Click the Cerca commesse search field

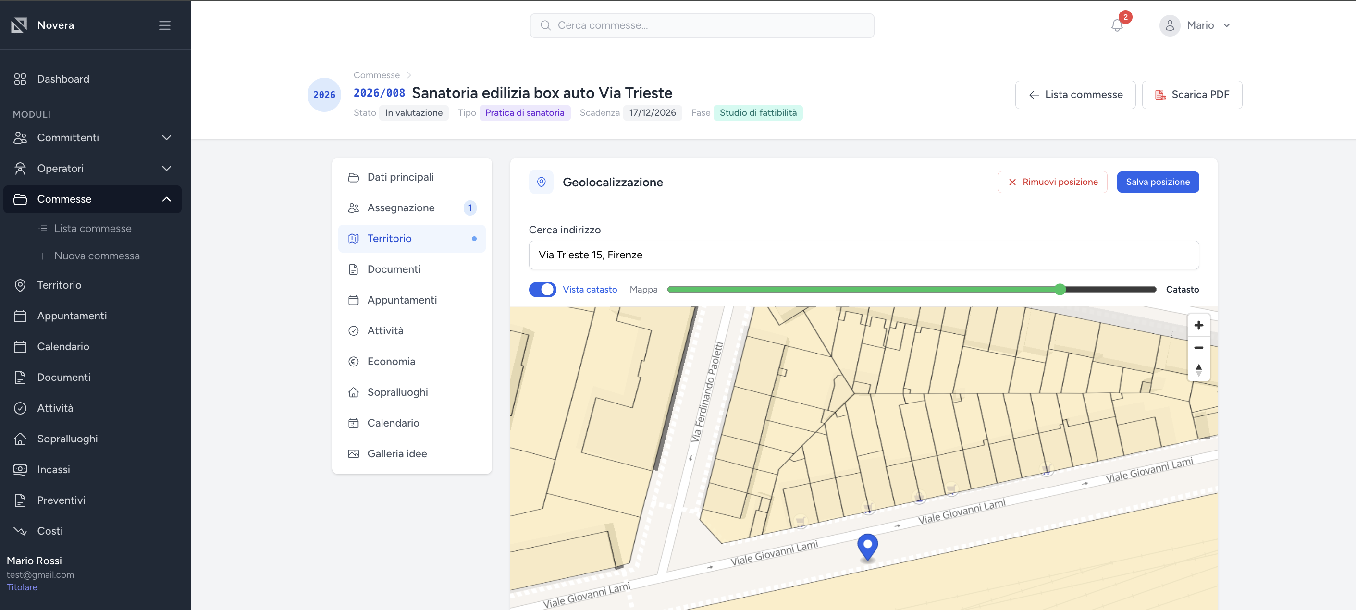702,25
